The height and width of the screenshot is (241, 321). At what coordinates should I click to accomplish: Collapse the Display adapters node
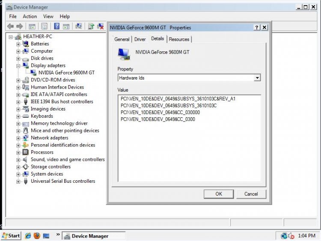pyautogui.click(x=18, y=66)
